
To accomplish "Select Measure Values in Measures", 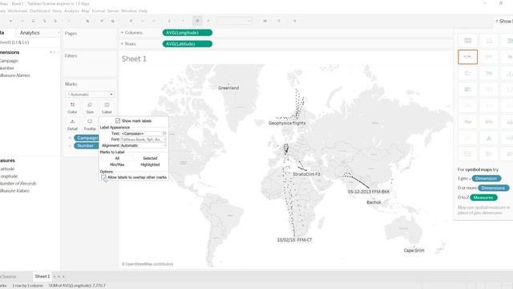I will pos(14,191).
